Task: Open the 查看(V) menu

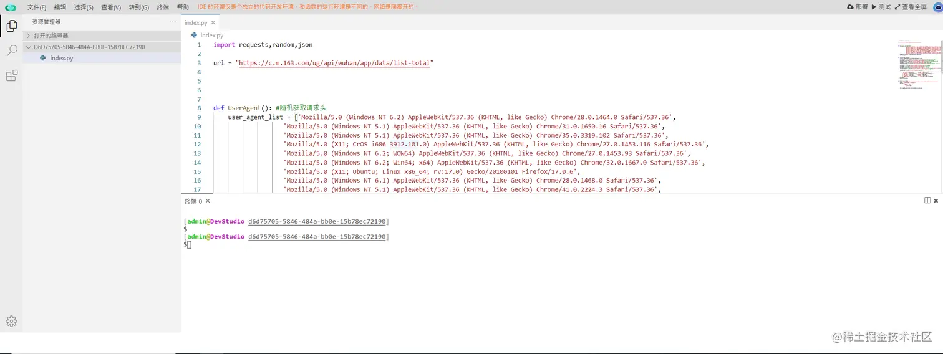Action: coord(111,7)
